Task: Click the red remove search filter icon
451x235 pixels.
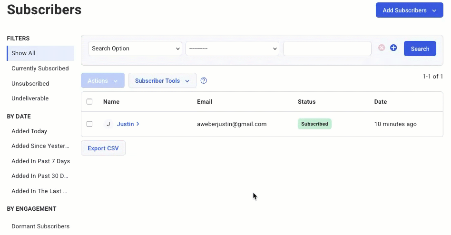Action: (382, 48)
